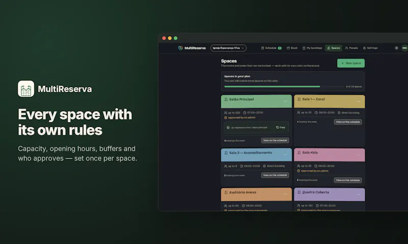Screen dimensions: 408x244
Task: Click the clock icon next to 08:00–21:00
Action: tap(241, 166)
